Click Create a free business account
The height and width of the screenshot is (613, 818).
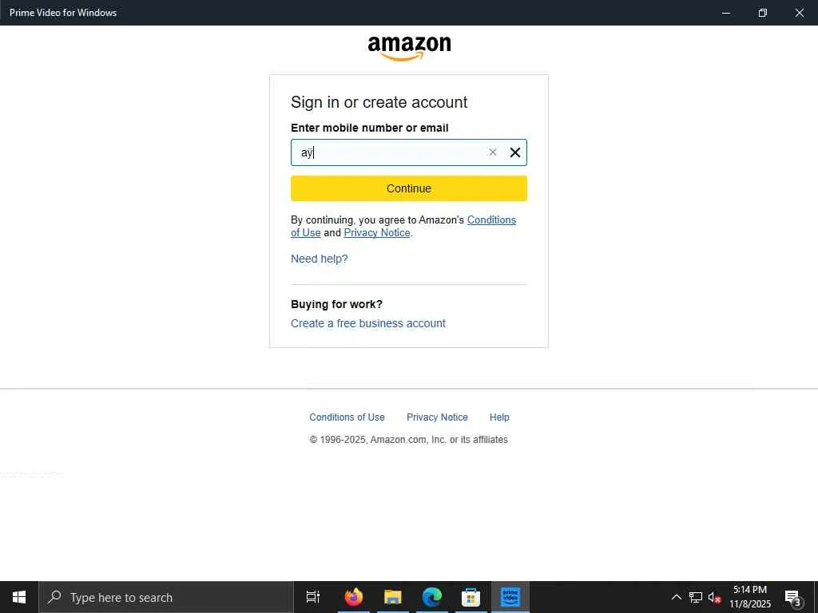(x=368, y=323)
